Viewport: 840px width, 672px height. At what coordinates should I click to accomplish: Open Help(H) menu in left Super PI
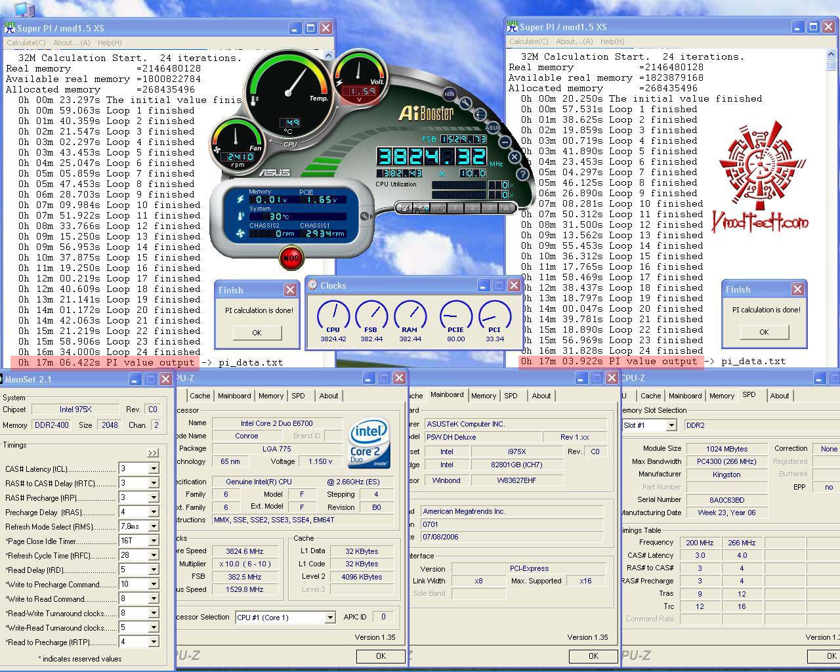coord(110,43)
